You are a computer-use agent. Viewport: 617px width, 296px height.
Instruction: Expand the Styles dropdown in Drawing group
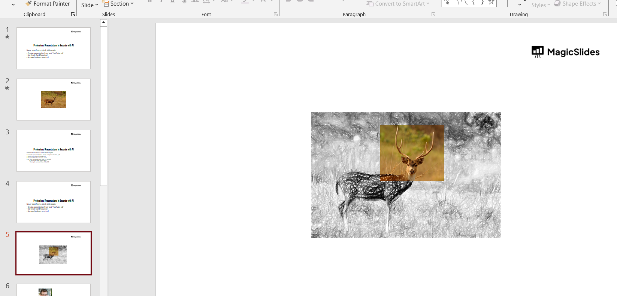coord(541,5)
